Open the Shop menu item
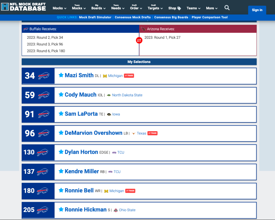The height and width of the screenshot is (220, 275). tap(175, 8)
